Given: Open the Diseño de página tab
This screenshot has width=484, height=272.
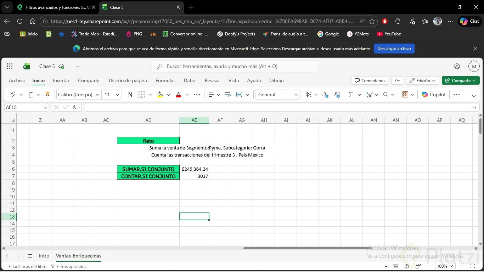Looking at the screenshot, I should (x=128, y=80).
